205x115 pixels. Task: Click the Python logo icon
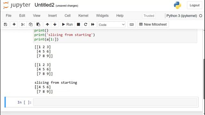coord(177,5)
